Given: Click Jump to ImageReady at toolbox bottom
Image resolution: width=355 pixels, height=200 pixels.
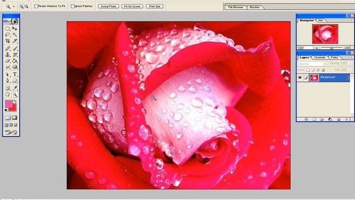Looking at the screenshot, I should pyautogui.click(x=11, y=132).
